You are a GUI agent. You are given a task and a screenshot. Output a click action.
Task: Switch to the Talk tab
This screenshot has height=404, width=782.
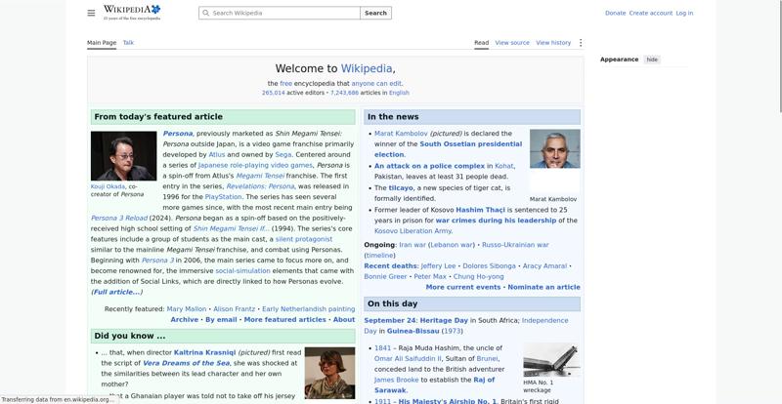(x=128, y=43)
